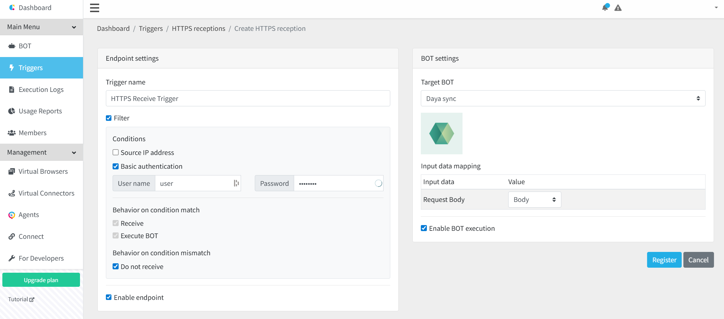This screenshot has height=319, width=724.
Task: Go to Dashboard breadcrumb link
Action: tap(113, 29)
